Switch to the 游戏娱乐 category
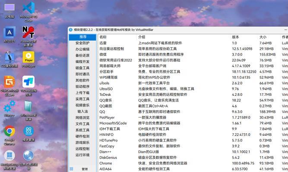Image resolution: width=288 pixels, height=172 pixels. [82, 142]
